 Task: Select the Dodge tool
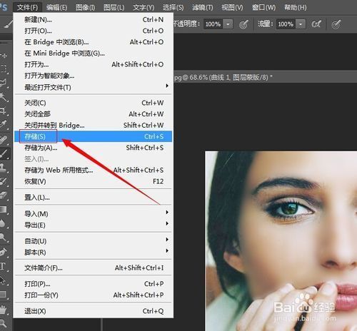[x=4, y=238]
